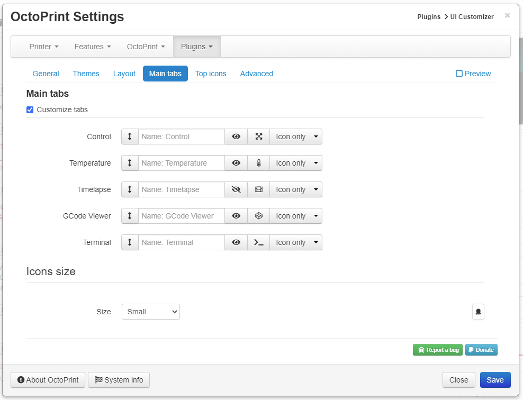
Task: Open the Icon only dropdown for GCode Viewer
Action: point(296,216)
